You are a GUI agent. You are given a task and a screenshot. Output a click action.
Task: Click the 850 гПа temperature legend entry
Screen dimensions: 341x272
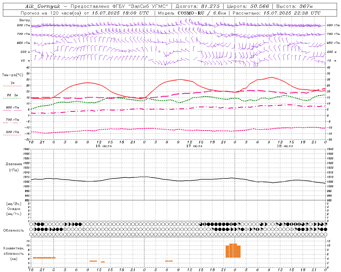[x=12, y=108]
